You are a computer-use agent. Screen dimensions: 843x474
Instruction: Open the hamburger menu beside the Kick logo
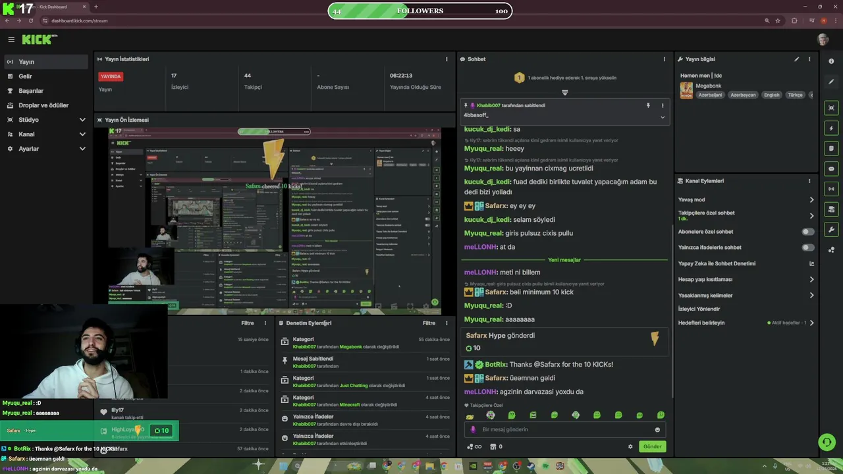11,39
